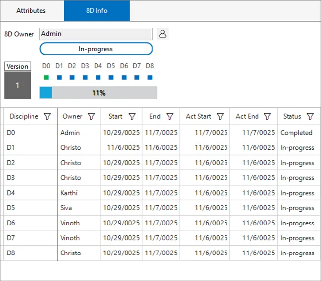Open the Owner column filter

click(91, 117)
